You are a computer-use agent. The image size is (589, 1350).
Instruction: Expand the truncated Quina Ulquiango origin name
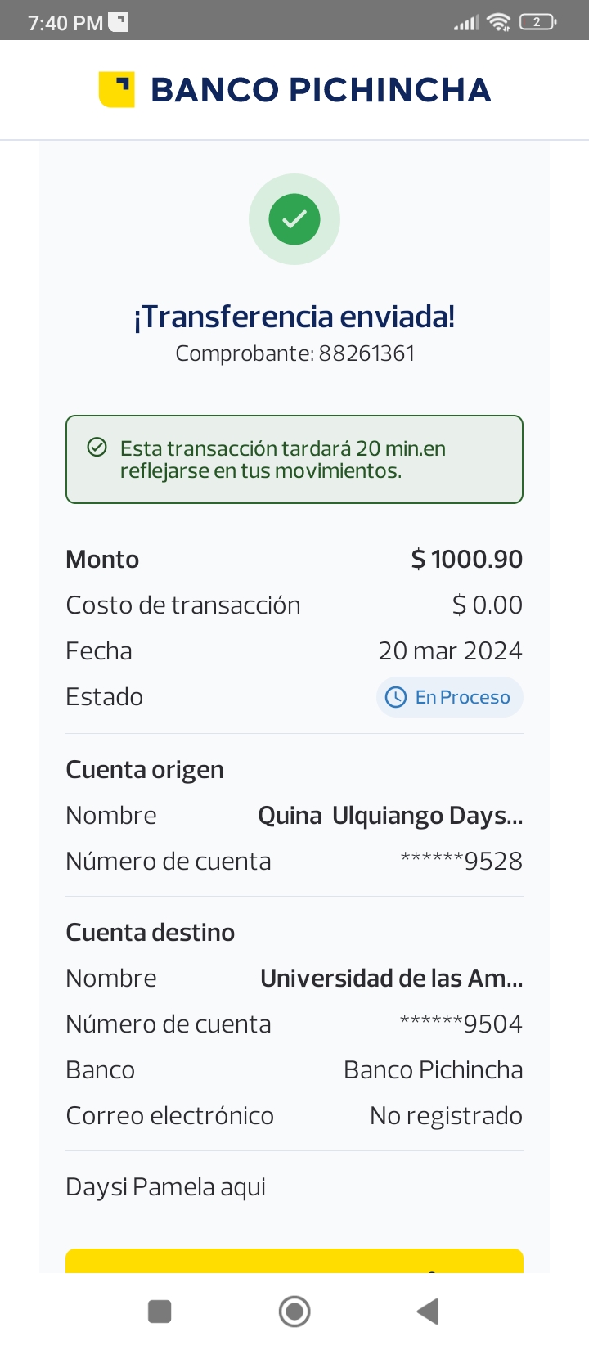(390, 816)
